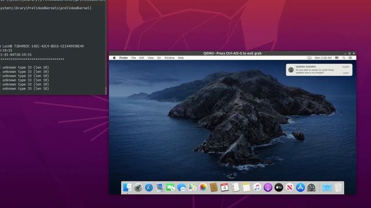
Task: Click the Mon 3:26 AM clock
Action: tap(323, 58)
